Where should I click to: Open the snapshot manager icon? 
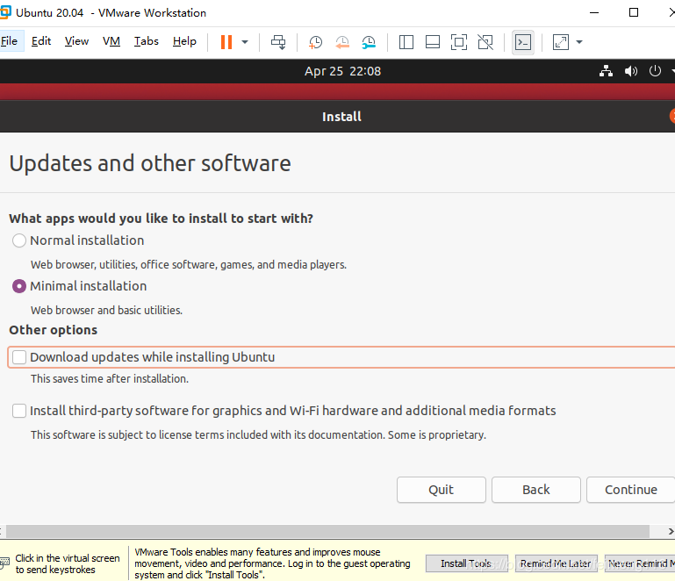[x=369, y=42]
